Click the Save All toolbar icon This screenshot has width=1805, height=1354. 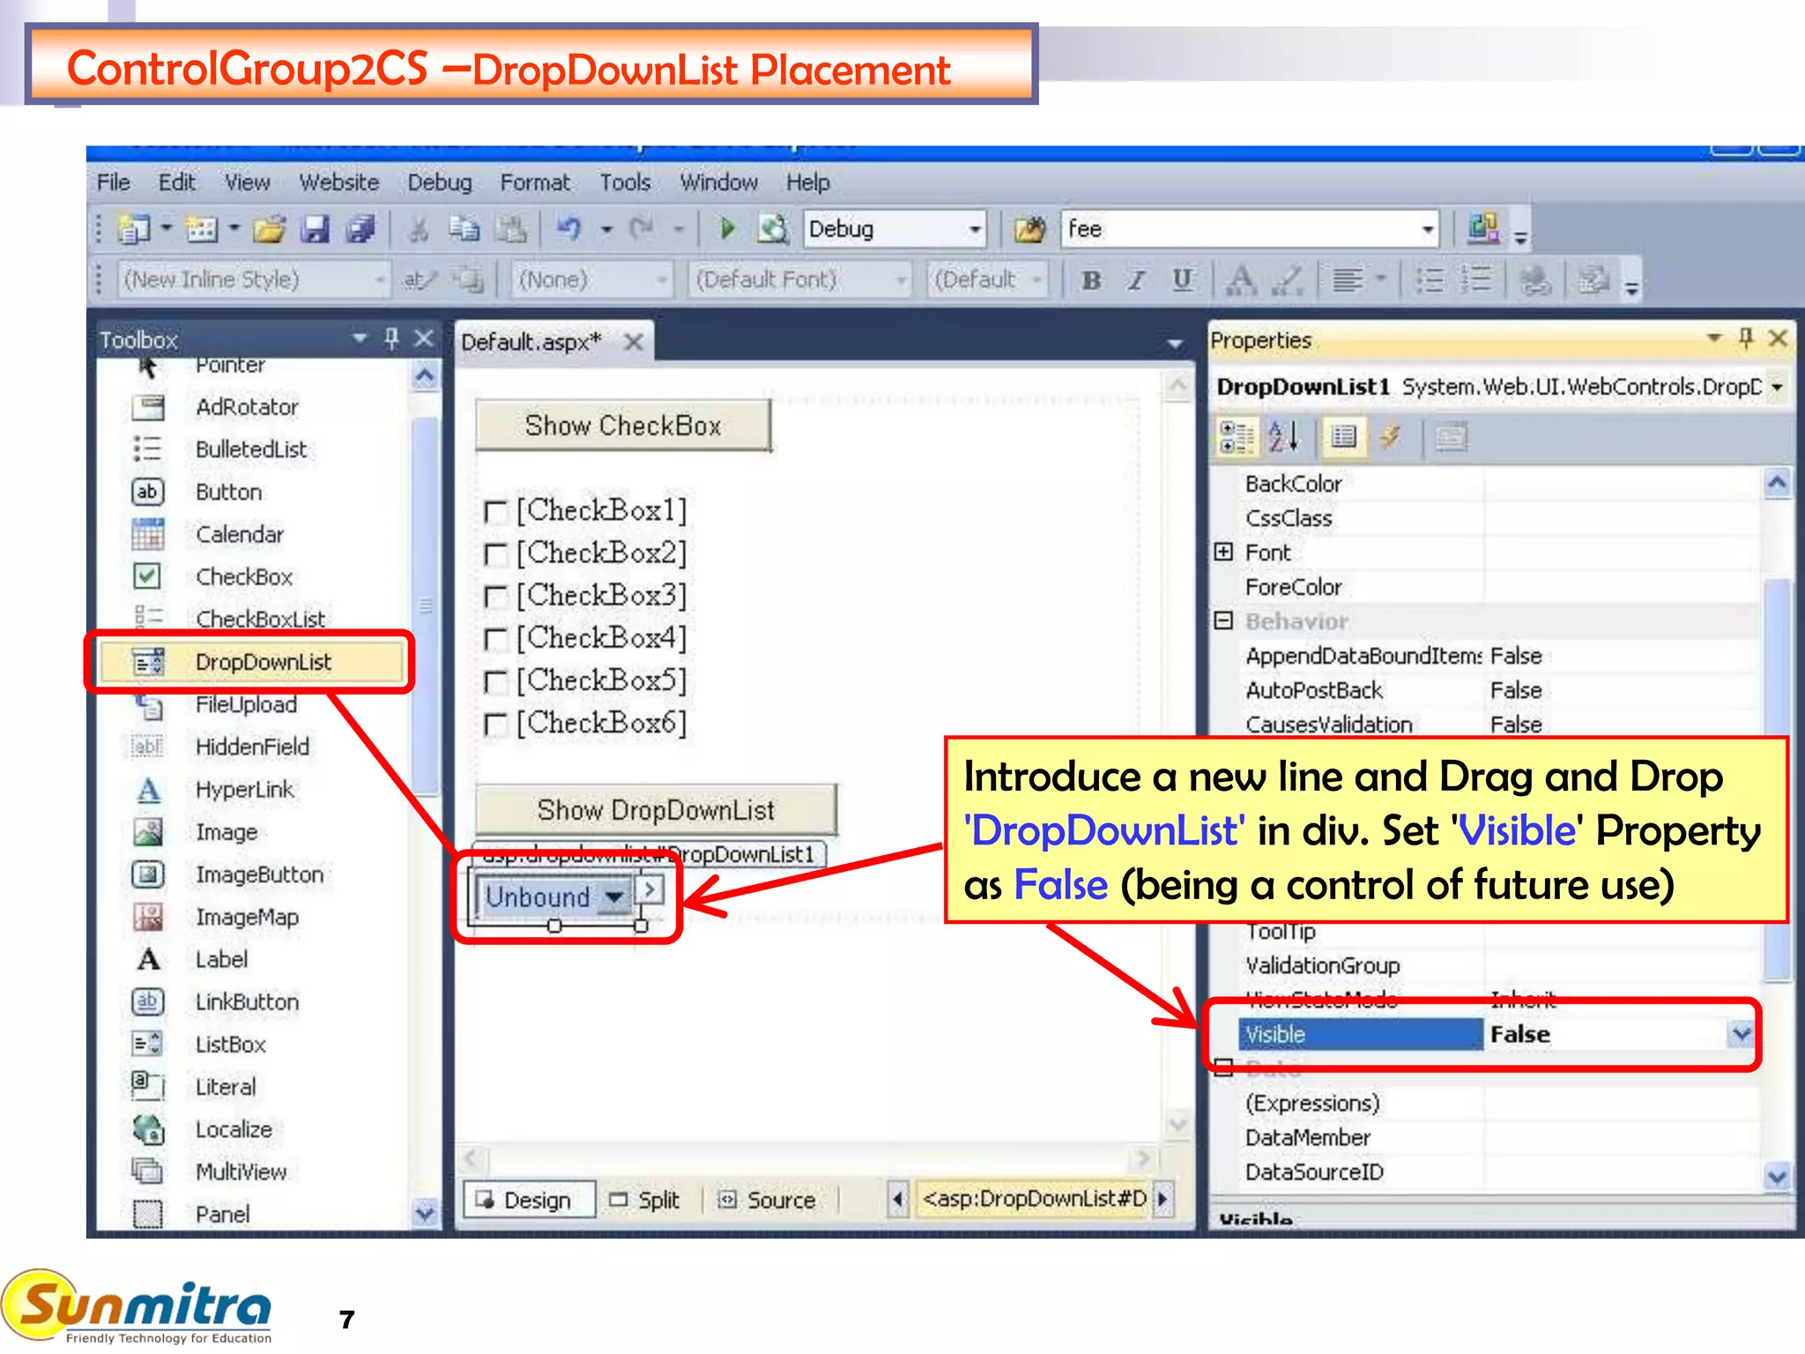click(360, 229)
